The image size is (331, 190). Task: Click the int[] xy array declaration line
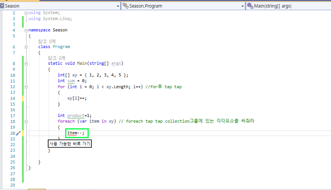(x=93, y=75)
